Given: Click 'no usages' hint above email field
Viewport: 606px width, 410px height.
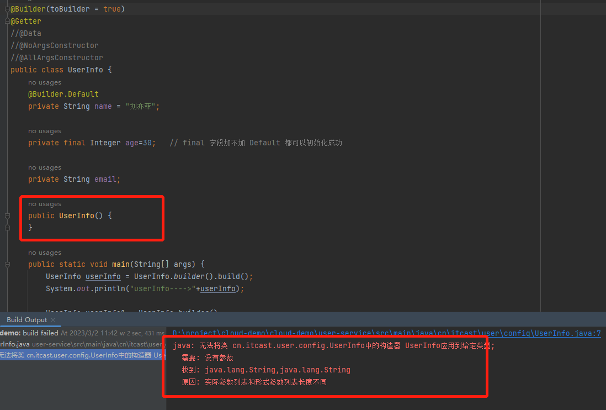Looking at the screenshot, I should point(45,167).
